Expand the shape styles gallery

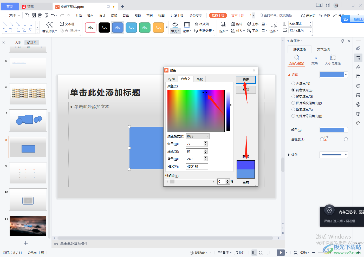pos(167,27)
